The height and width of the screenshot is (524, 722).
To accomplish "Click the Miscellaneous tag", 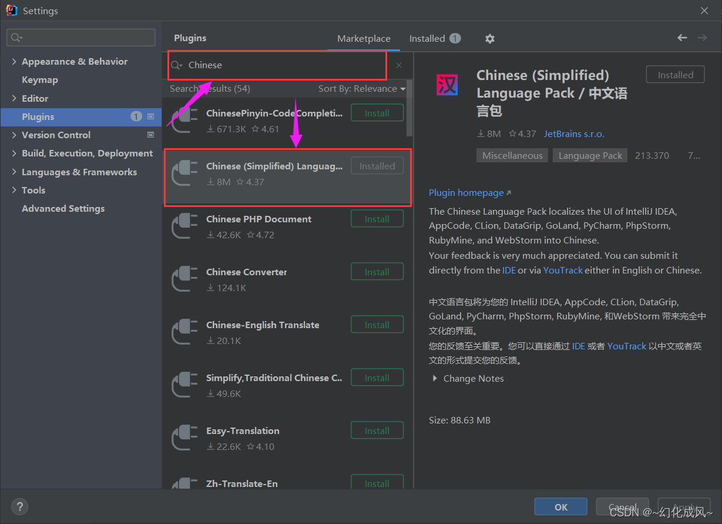I will (512, 156).
